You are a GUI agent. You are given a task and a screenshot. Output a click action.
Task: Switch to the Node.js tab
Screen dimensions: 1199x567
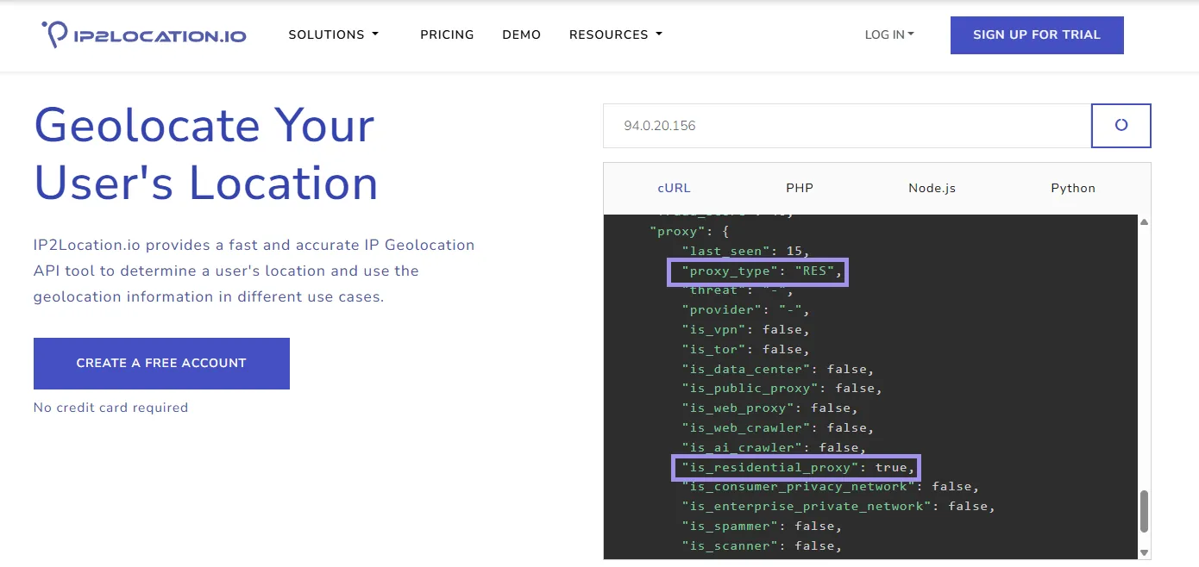pos(932,188)
